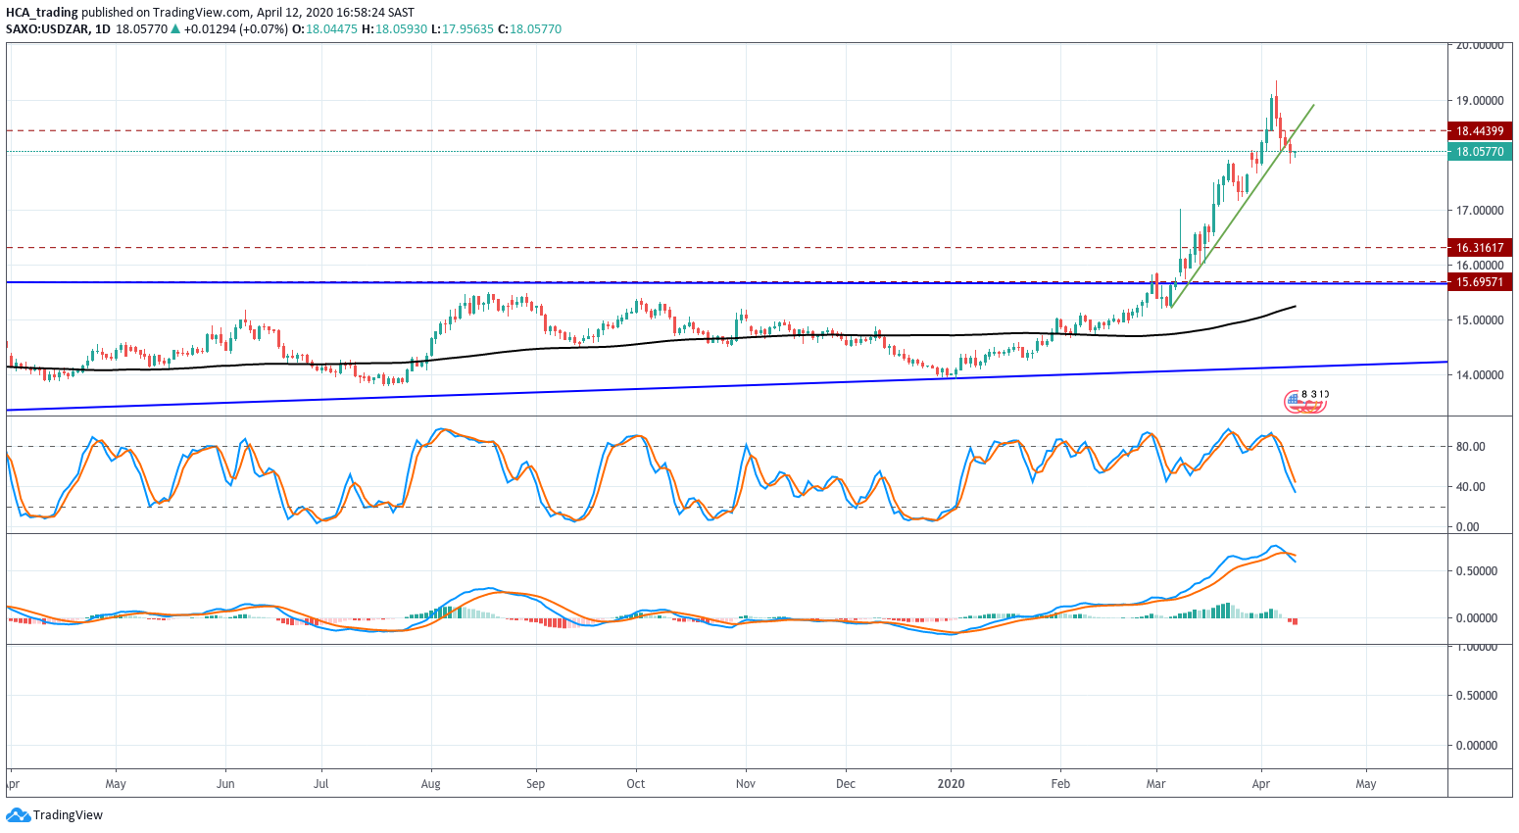
Task: Click the 80.00 stochastic scale value
Action: (1470, 447)
